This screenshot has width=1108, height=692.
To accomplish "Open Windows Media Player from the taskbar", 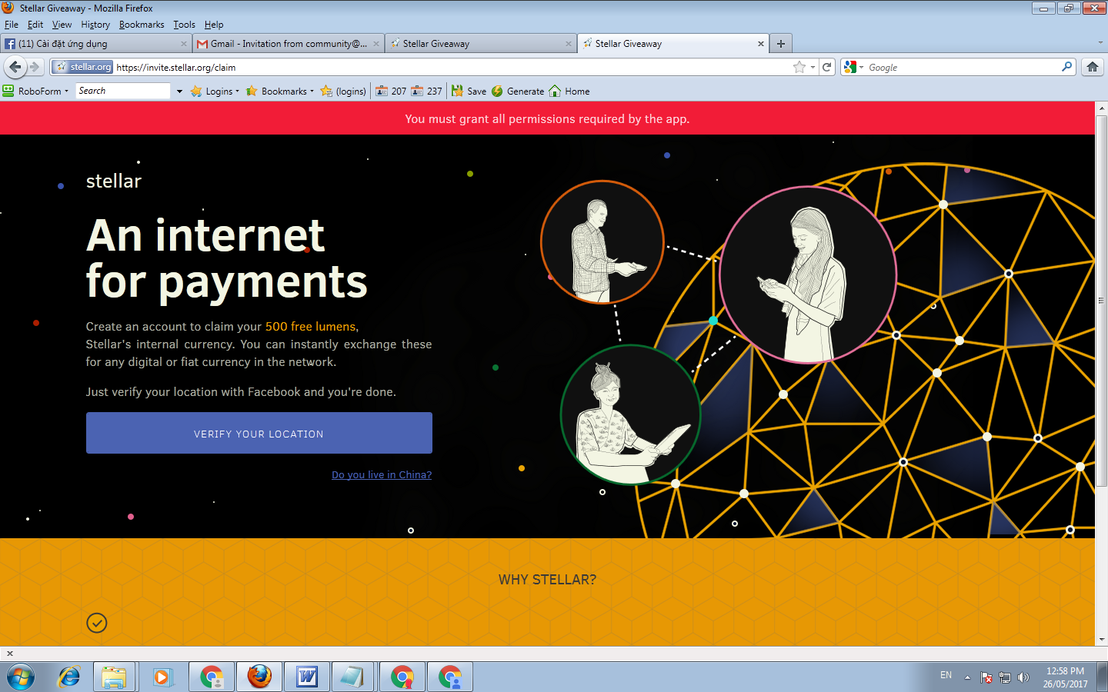I will (162, 677).
